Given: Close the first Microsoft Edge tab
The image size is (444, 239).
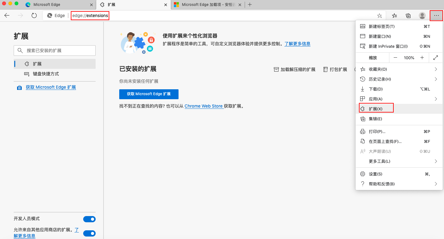Looking at the screenshot, I should tap(91, 5).
